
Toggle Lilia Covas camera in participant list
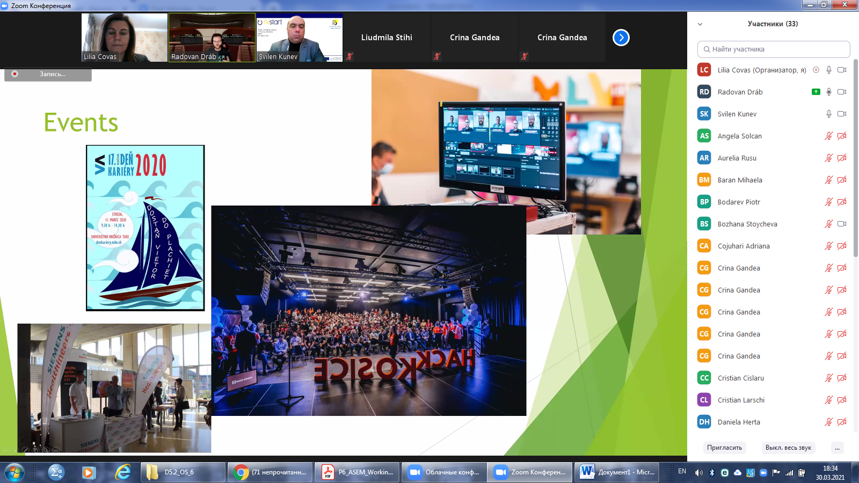tap(842, 70)
